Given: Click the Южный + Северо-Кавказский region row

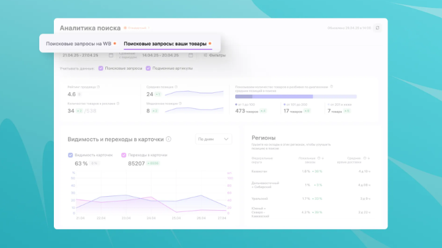Looking at the screenshot, I should click(310, 213).
